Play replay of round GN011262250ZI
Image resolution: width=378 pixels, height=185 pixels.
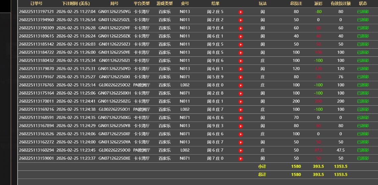241,61
